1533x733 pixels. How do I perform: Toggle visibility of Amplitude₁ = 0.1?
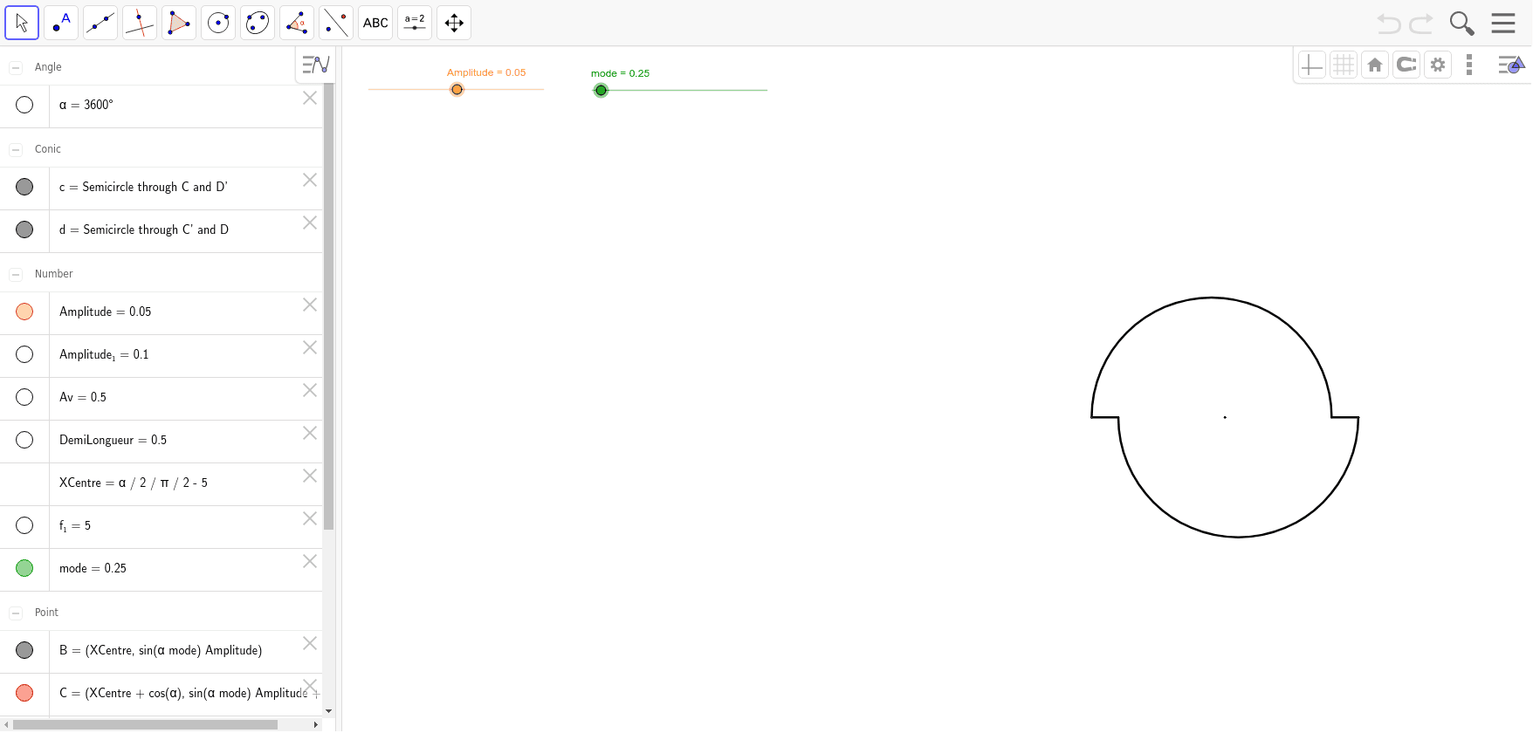tap(24, 354)
